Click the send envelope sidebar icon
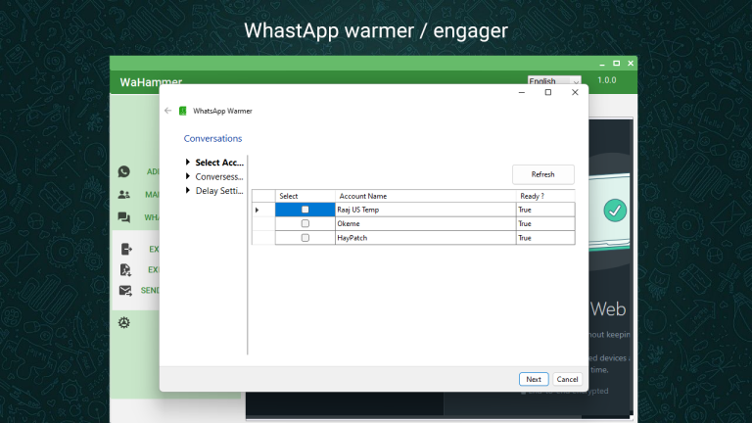This screenshot has width=752, height=423. point(125,291)
